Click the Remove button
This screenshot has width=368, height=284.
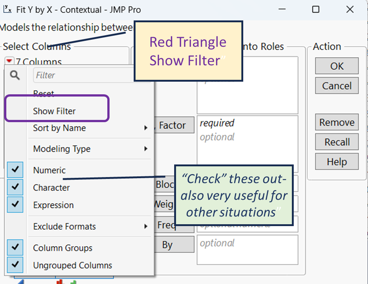pyautogui.click(x=336, y=122)
